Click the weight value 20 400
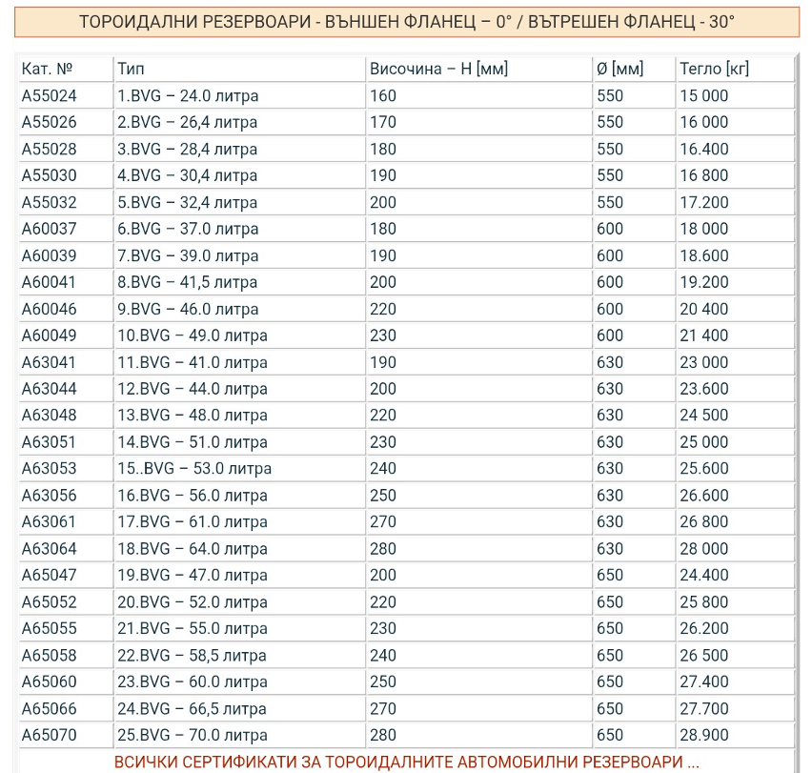The width and height of the screenshot is (812, 773). tap(703, 309)
